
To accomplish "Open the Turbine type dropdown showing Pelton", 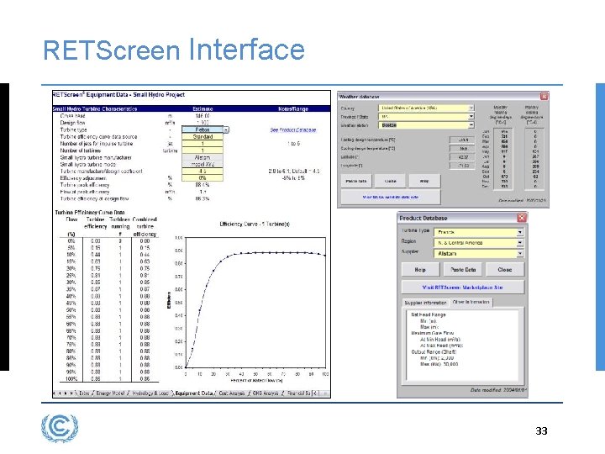I will click(x=226, y=130).
